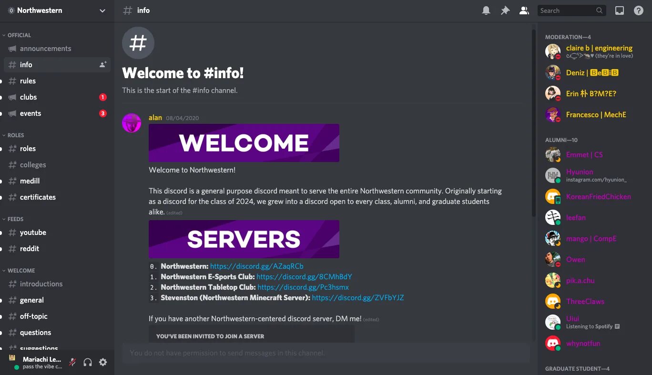The image size is (652, 375).
Task: Open E-Sports Club invite link
Action: (x=305, y=277)
